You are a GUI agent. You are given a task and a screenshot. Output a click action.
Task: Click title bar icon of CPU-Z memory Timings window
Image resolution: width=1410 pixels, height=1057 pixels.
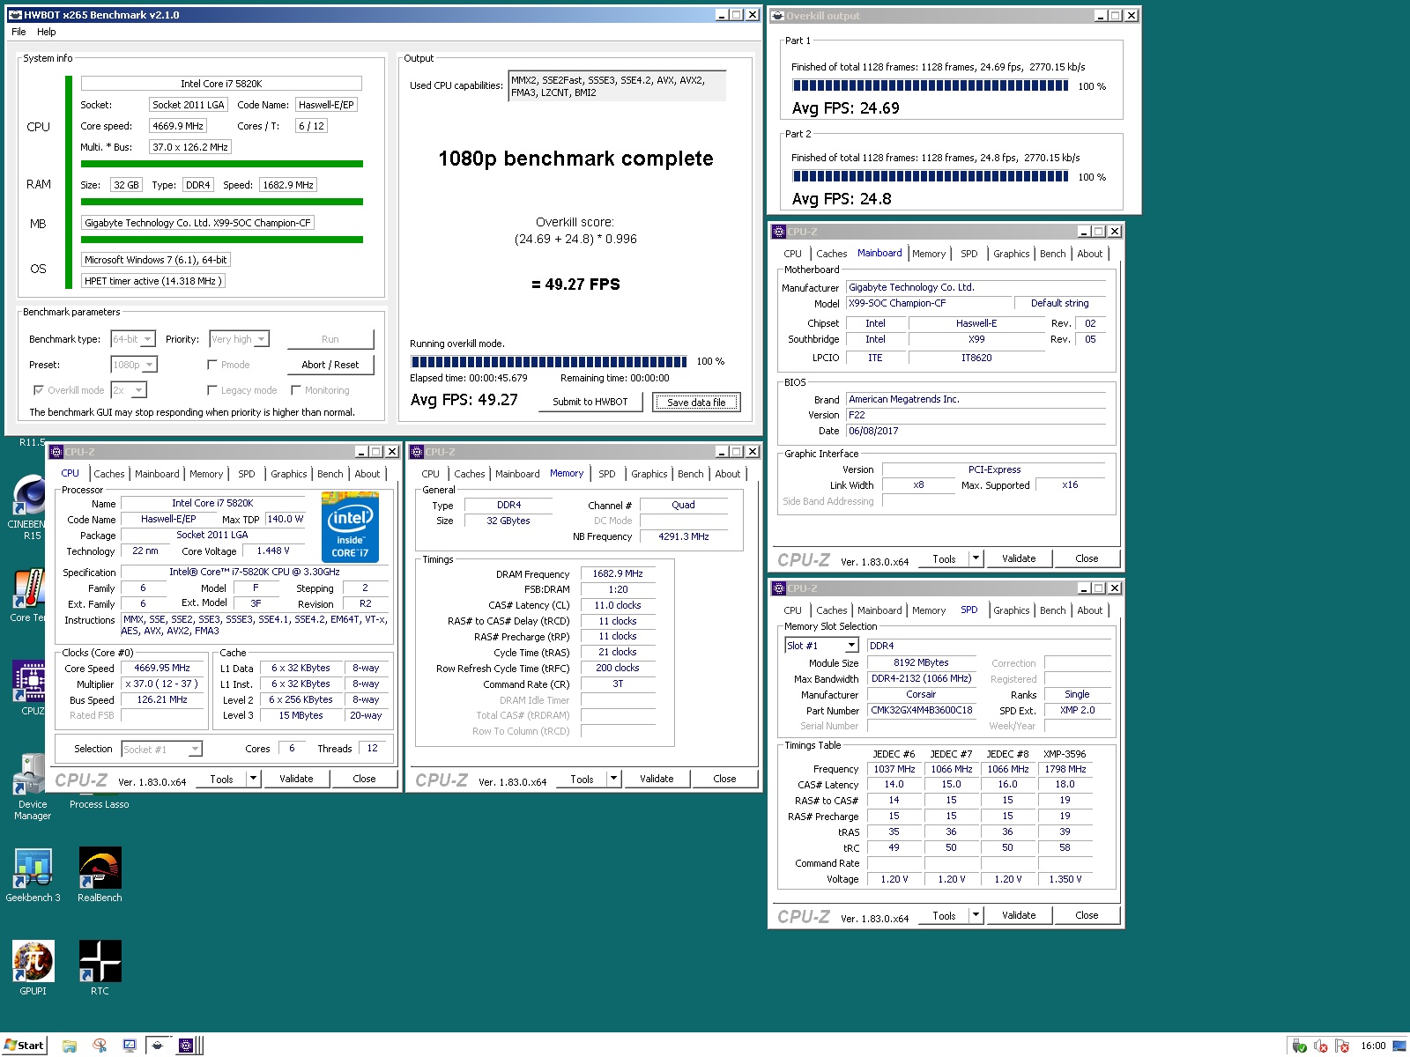(x=417, y=452)
